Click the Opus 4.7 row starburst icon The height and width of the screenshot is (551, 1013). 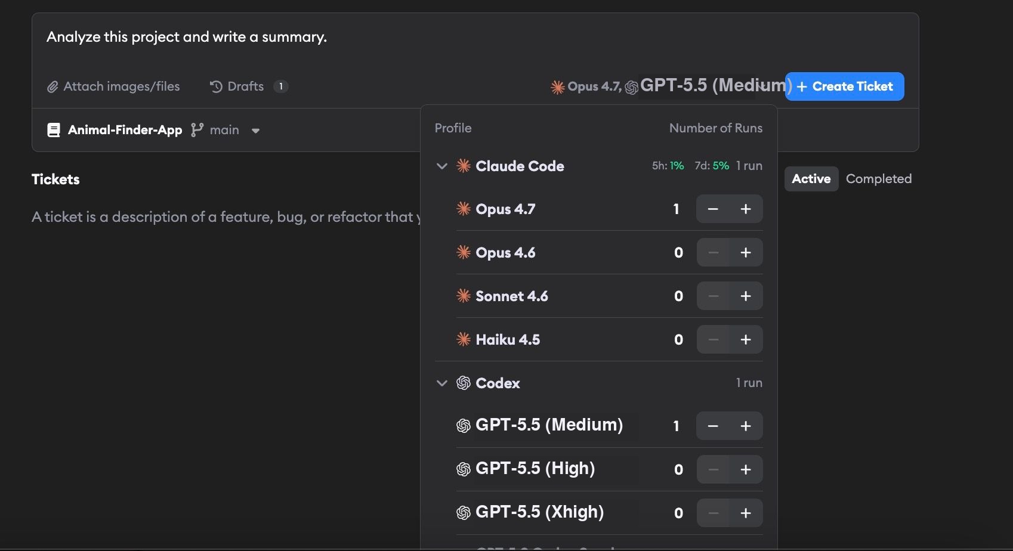tap(464, 209)
